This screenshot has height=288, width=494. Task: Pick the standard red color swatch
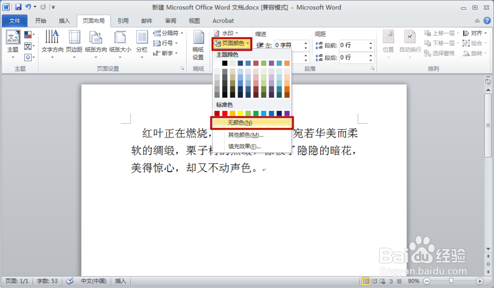tap(225, 113)
